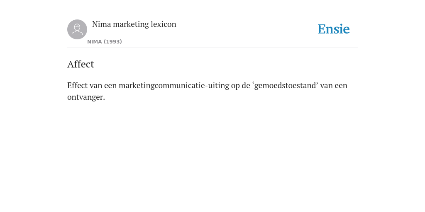Click the NIMA (1993) source label

tap(105, 42)
